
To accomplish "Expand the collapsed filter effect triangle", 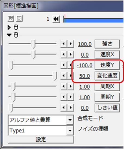I will point(9,28).
